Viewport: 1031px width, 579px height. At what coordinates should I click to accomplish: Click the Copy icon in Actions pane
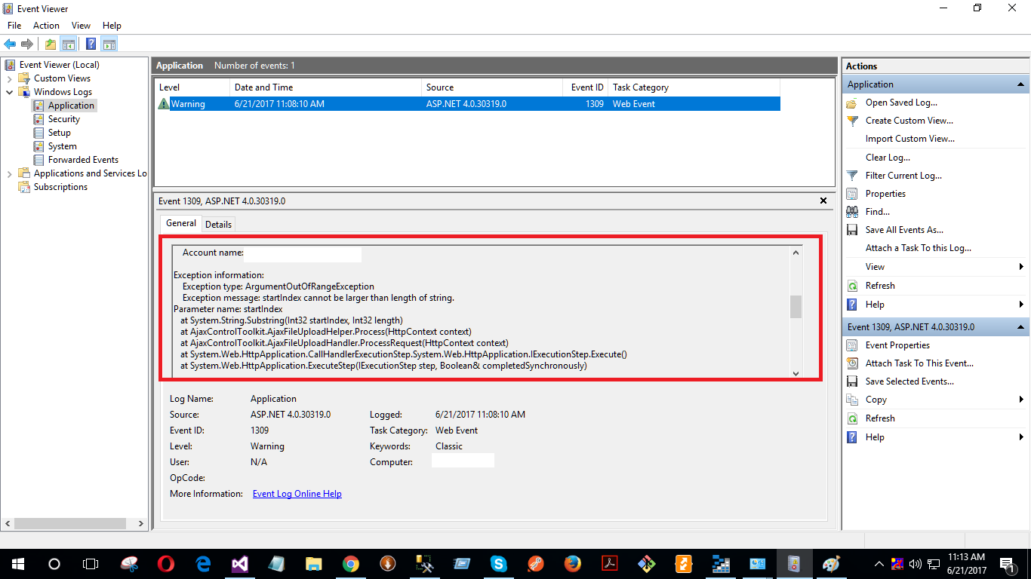coord(852,400)
